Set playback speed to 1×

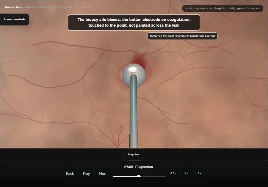point(186,173)
